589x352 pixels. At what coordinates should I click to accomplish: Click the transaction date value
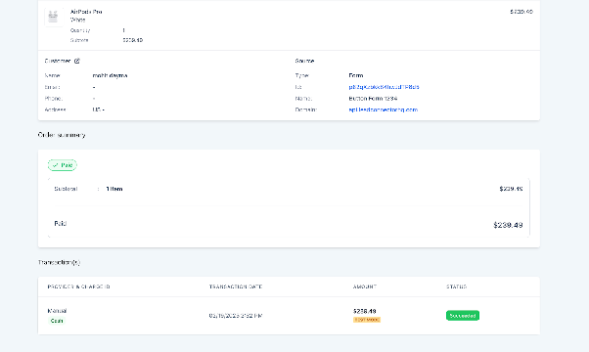pos(236,316)
